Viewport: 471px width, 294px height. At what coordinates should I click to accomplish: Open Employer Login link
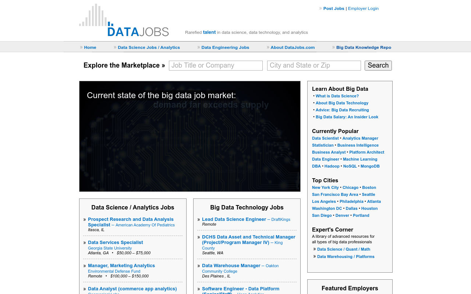click(363, 8)
